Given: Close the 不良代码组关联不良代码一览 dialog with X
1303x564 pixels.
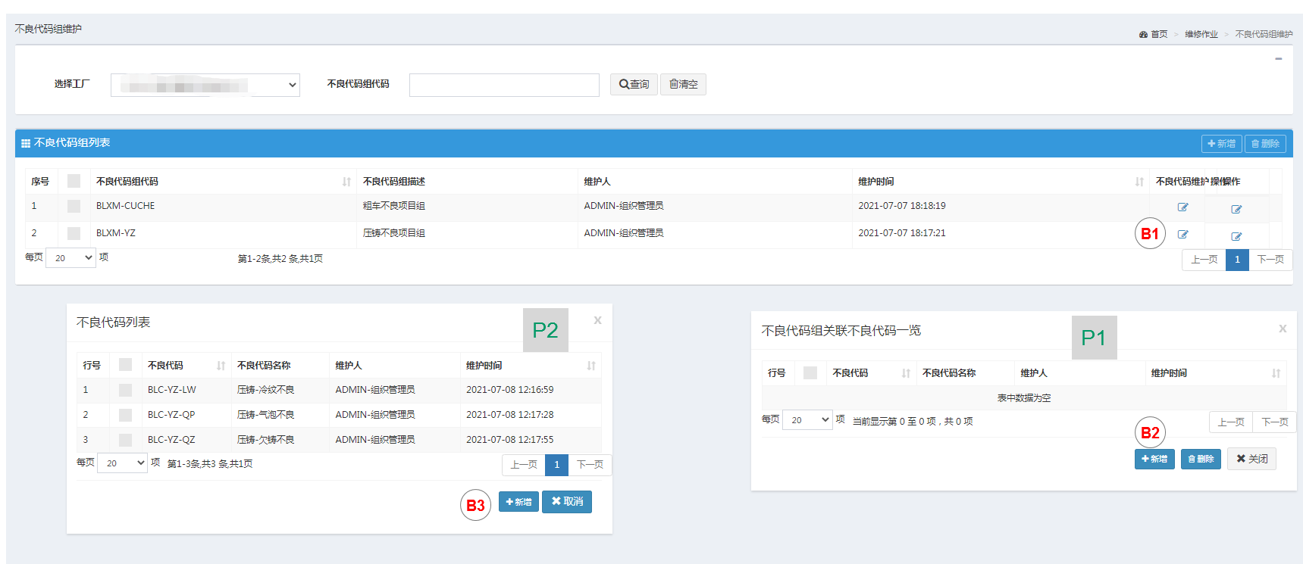Looking at the screenshot, I should point(1283,329).
